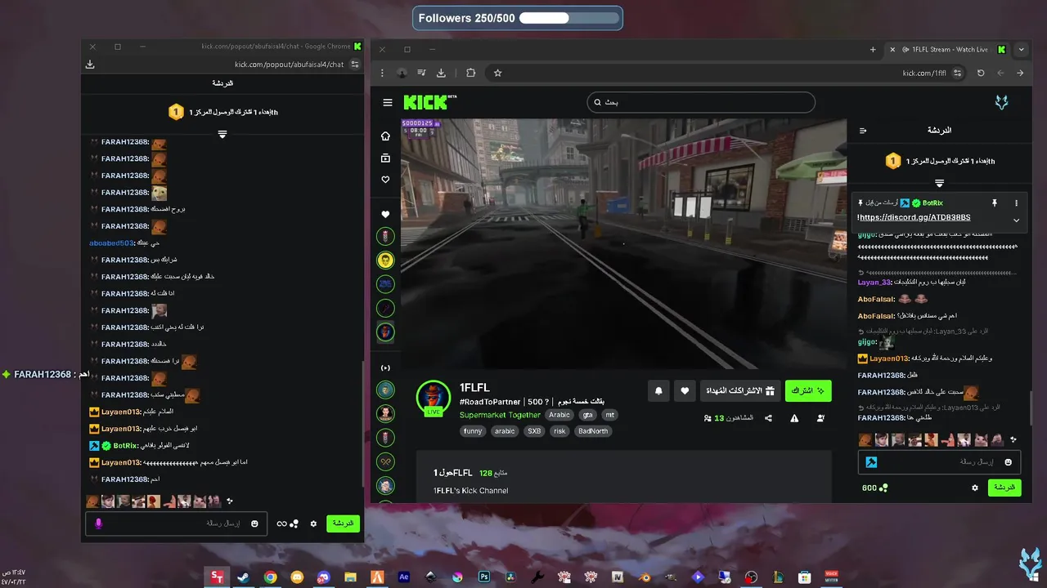The height and width of the screenshot is (588, 1047).
Task: Enable notifications with the bell button
Action: click(x=658, y=391)
